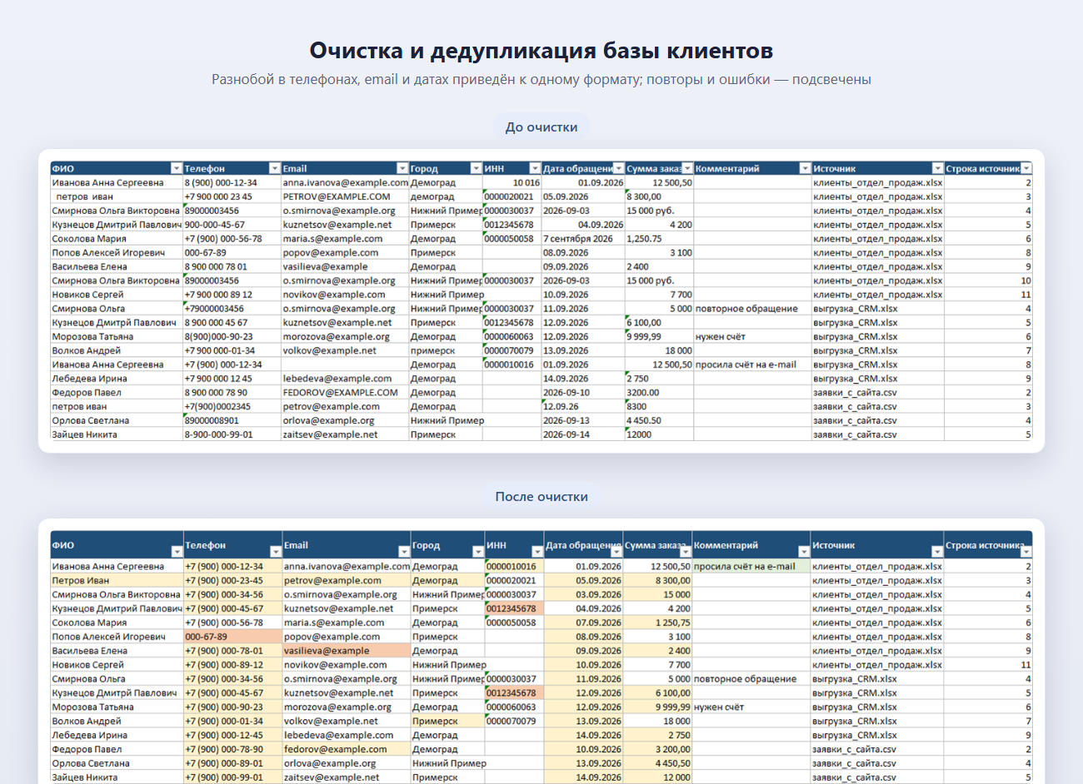Open the Телефон filter in the До очистки table
This screenshot has width=1083, height=784.
pyautogui.click(x=275, y=168)
